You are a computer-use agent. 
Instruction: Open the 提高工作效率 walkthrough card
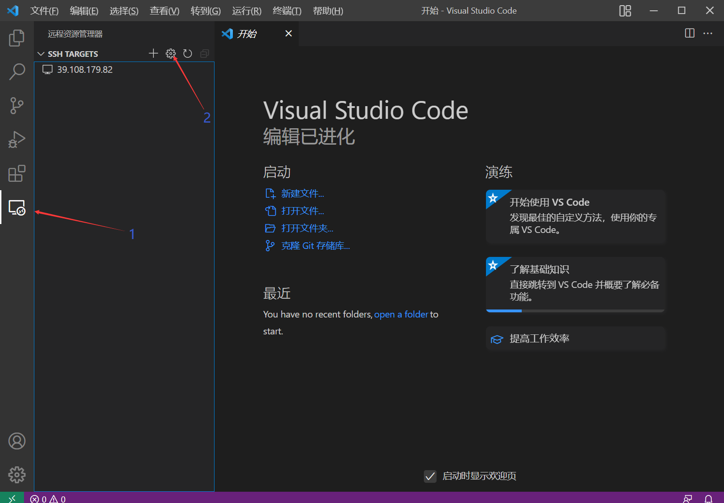click(x=576, y=339)
